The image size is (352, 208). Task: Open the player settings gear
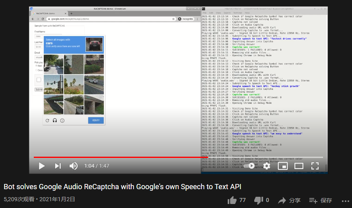[267, 166]
